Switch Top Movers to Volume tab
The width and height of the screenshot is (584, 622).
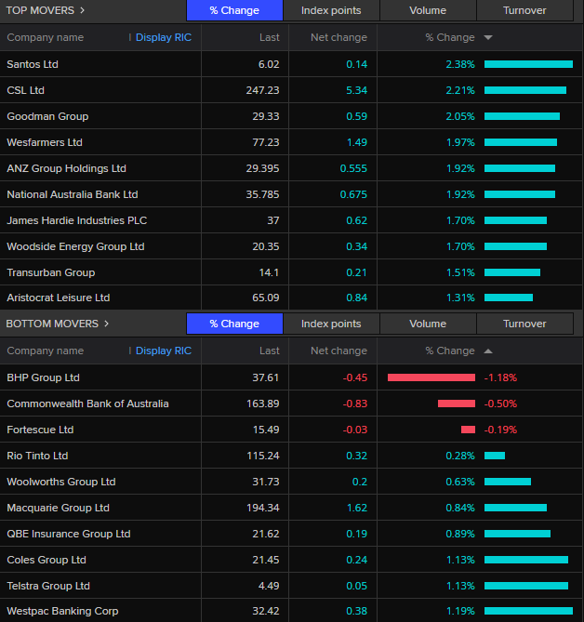[x=428, y=10]
